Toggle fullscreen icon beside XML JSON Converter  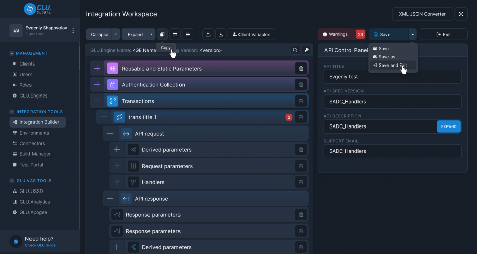[x=461, y=14]
